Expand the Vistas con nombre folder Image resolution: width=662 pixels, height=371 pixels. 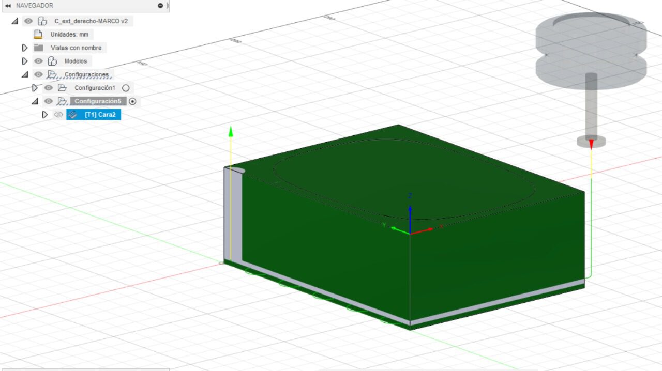point(24,48)
